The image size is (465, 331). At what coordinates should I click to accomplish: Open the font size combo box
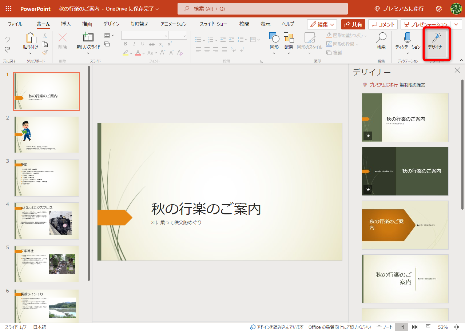click(x=177, y=35)
